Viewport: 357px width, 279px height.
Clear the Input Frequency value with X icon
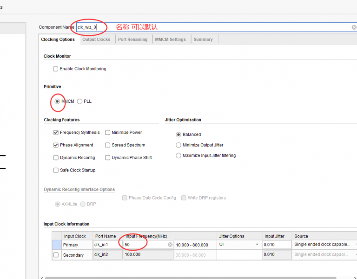coord(170,245)
